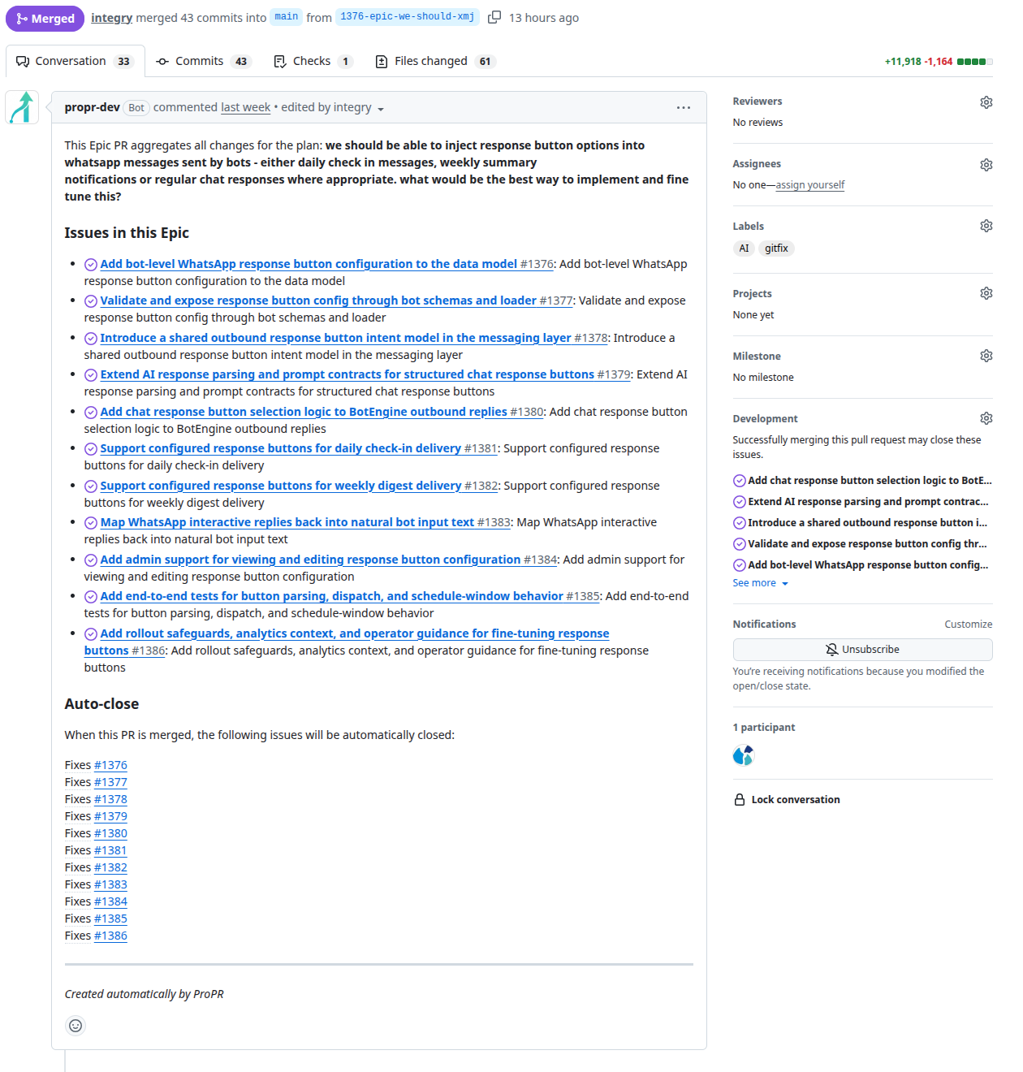Open issue 'Add chat response button selection logic'
Image resolution: width=1023 pixels, height=1072 pixels.
(304, 412)
